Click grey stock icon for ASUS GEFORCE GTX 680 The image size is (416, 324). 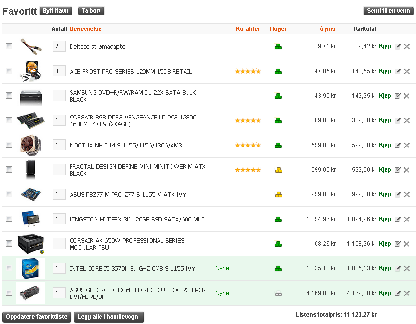279,293
